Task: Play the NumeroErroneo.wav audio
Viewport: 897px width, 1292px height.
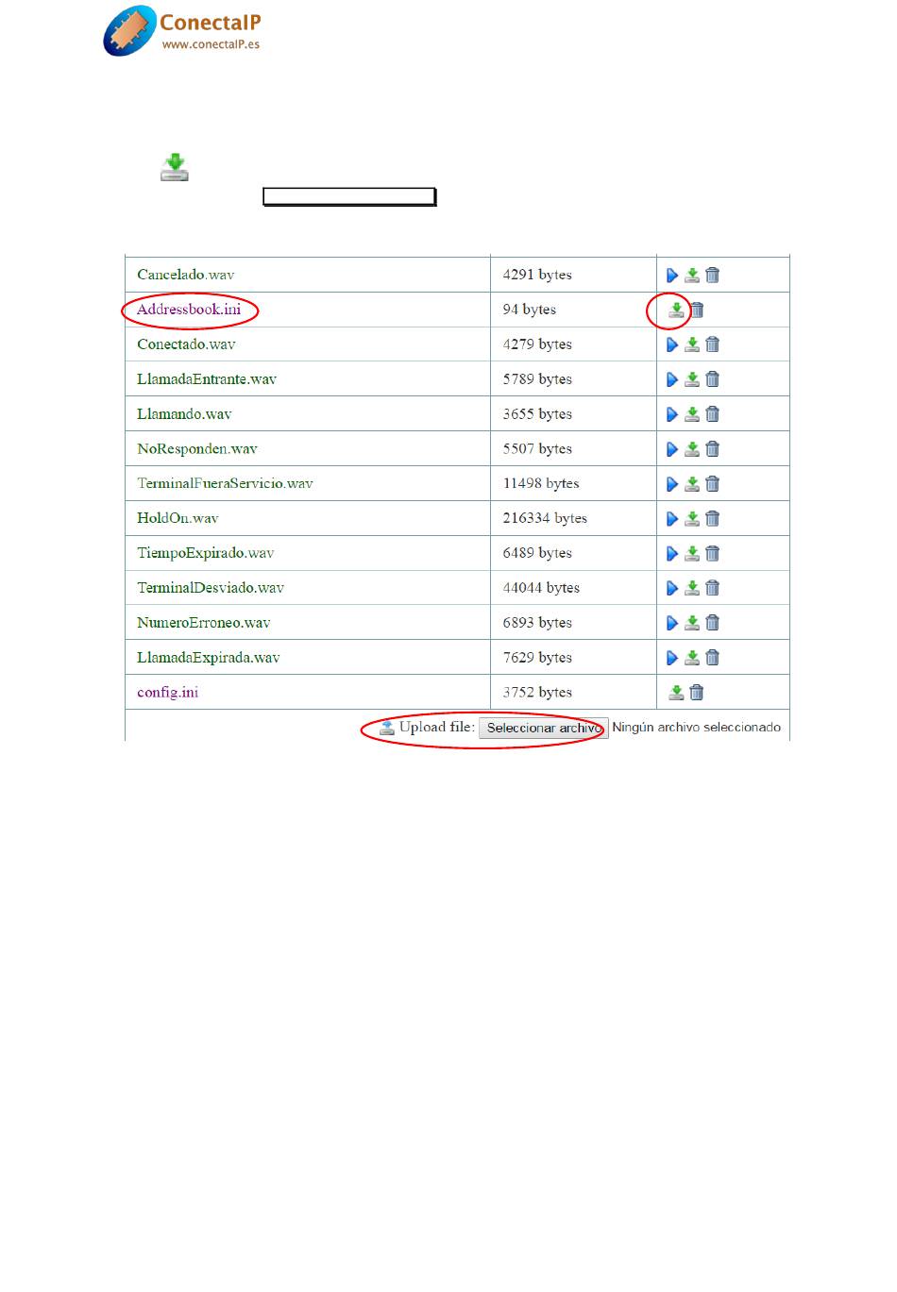Action: click(672, 623)
